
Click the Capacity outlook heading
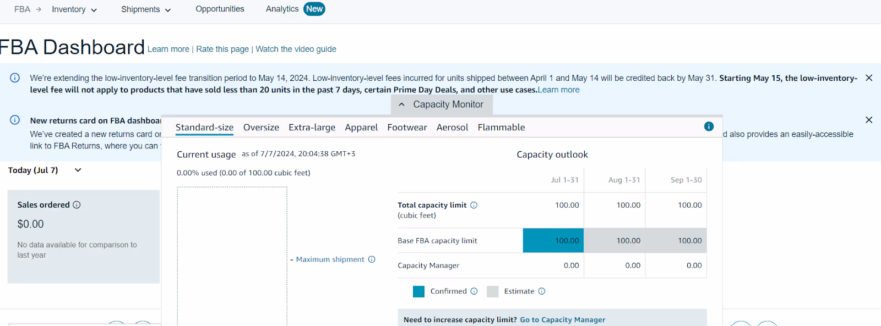(552, 154)
